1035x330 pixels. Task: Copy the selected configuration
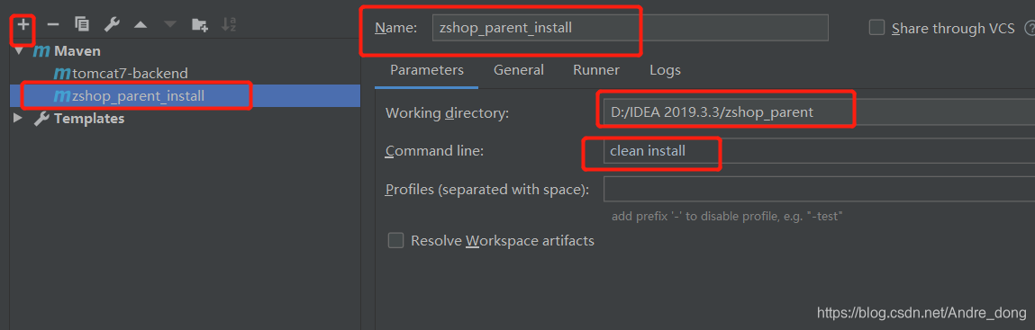click(82, 24)
